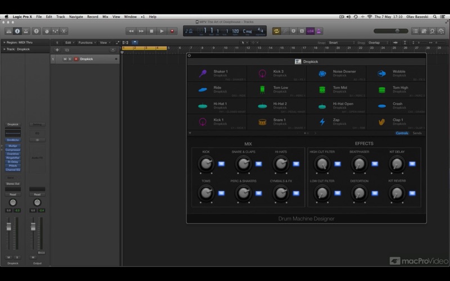Image resolution: width=450 pixels, height=281 pixels.
Task: Start recording with the Record button
Action: pyautogui.click(x=172, y=31)
